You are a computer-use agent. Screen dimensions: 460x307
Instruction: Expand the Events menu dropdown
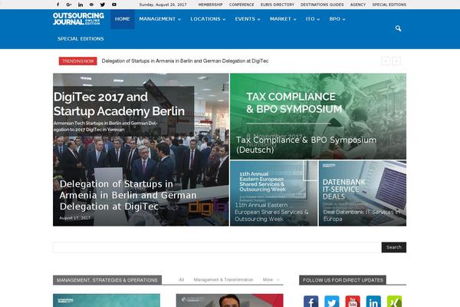[x=248, y=19]
